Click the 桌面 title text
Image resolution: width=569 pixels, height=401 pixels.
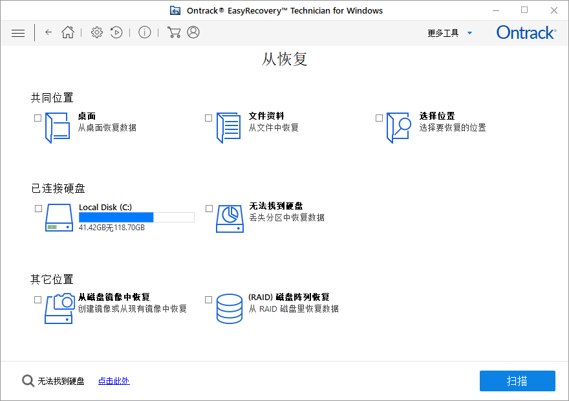coord(87,116)
